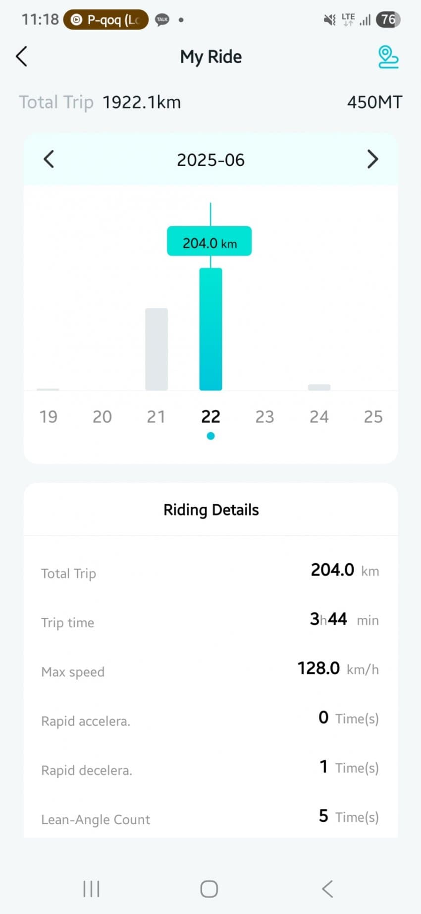Screen dimensions: 421x914
Task: Tap the Android navigation back button
Action: 327,889
